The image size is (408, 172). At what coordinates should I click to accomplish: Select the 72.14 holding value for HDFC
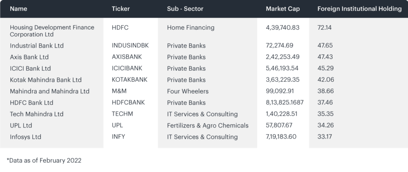324,27
